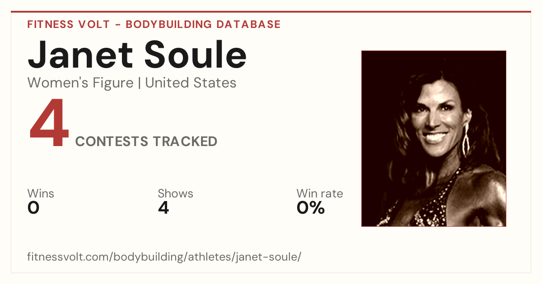Click the Janet Soule name heading
This screenshot has height=284, width=542.
point(137,55)
